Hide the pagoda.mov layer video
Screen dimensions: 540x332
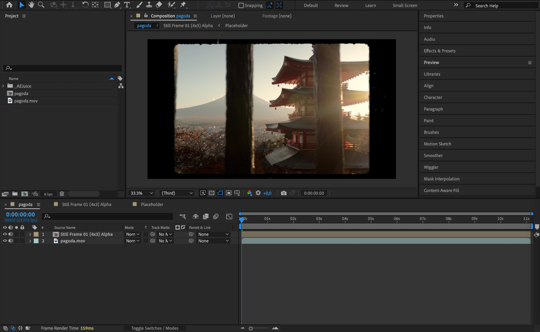click(x=5, y=241)
